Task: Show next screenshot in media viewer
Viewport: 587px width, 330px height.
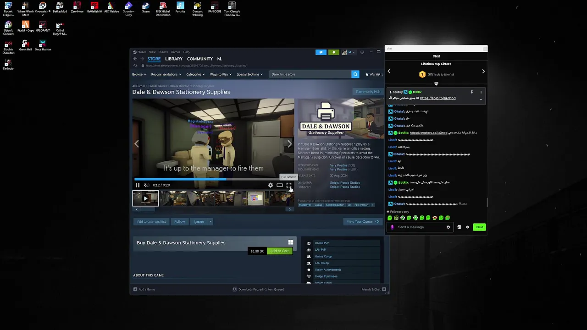Action: [x=289, y=144]
